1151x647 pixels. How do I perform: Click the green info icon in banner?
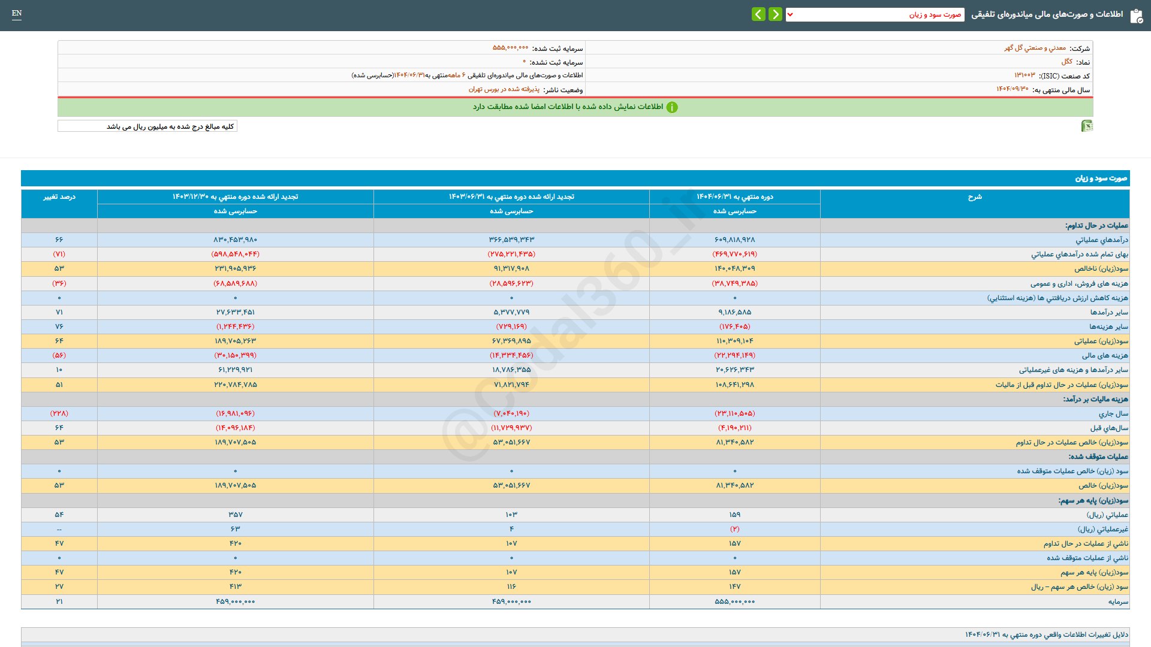672,107
